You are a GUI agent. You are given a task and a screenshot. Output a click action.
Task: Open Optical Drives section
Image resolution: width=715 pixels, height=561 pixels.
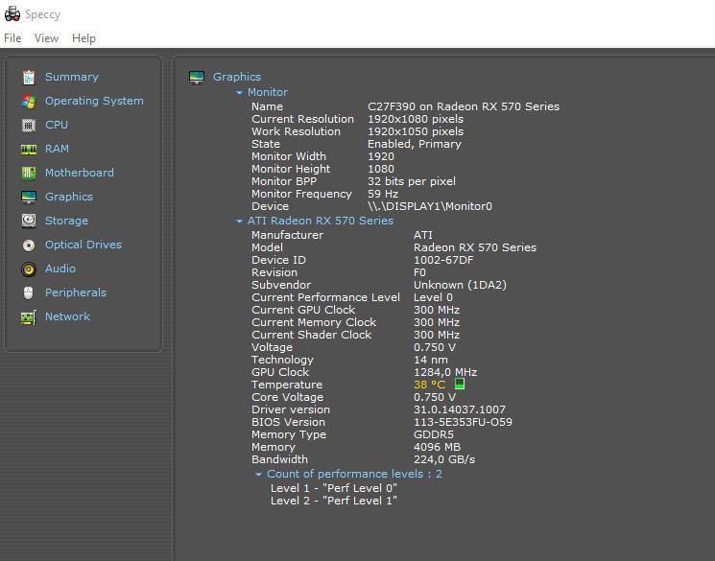[x=83, y=245]
